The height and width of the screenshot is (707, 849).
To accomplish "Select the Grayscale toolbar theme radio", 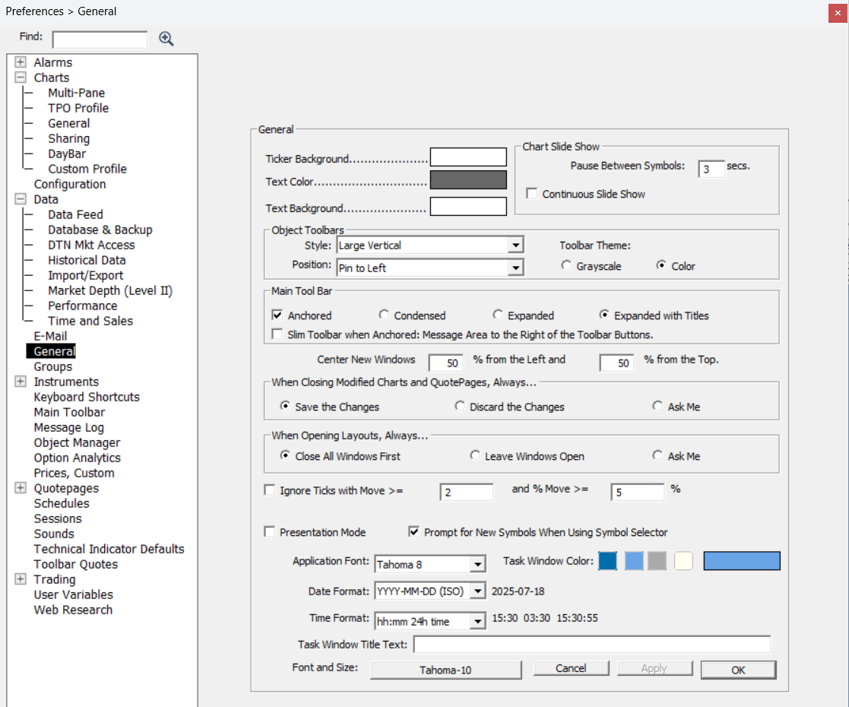I will (x=566, y=265).
